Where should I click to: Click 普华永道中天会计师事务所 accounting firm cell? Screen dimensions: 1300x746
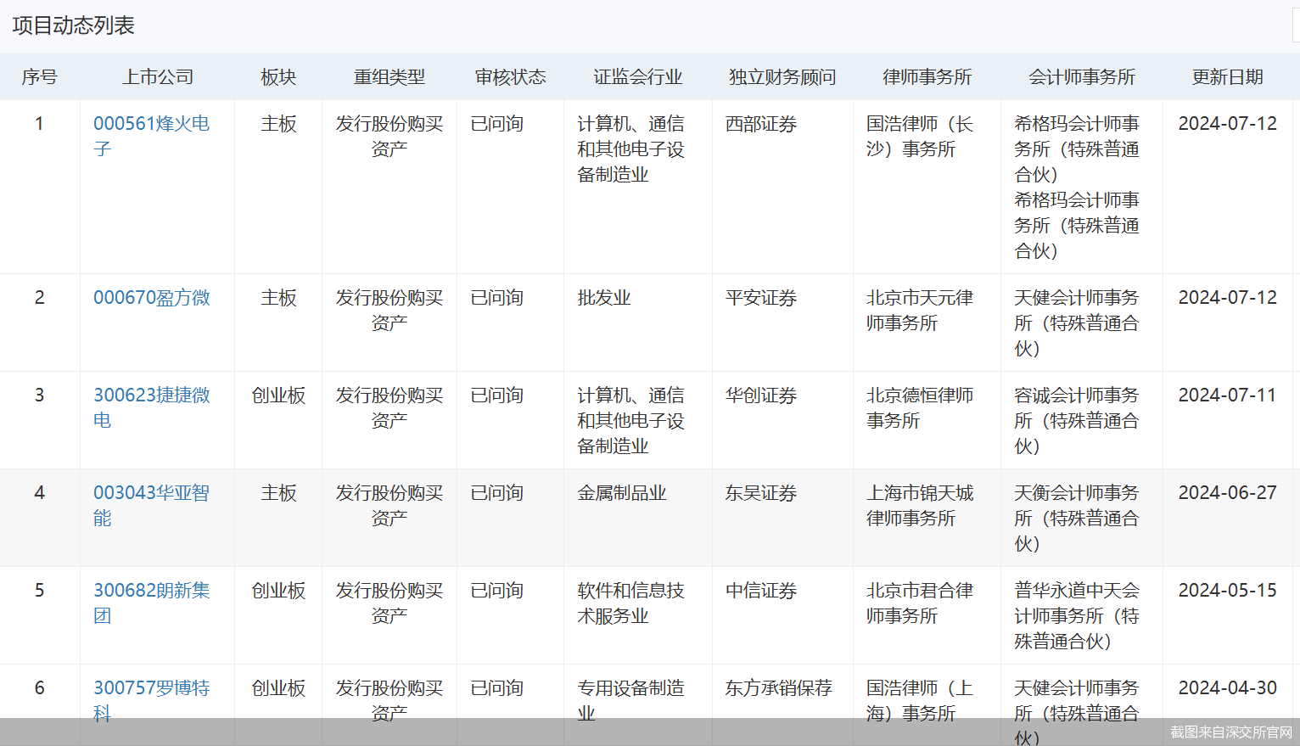(x=1077, y=615)
